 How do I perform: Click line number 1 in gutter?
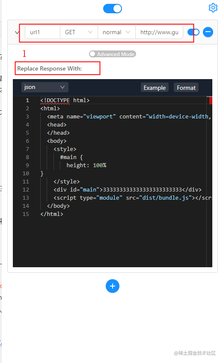click(x=27, y=100)
